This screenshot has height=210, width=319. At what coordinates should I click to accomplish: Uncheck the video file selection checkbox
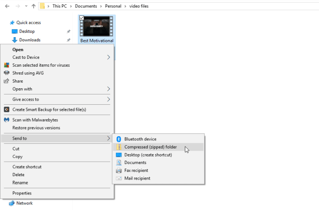82,18
